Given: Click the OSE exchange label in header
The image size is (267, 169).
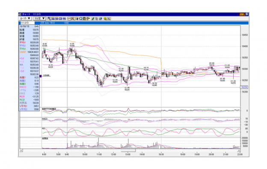Looking at the screenshot, I should (x=66, y=23).
